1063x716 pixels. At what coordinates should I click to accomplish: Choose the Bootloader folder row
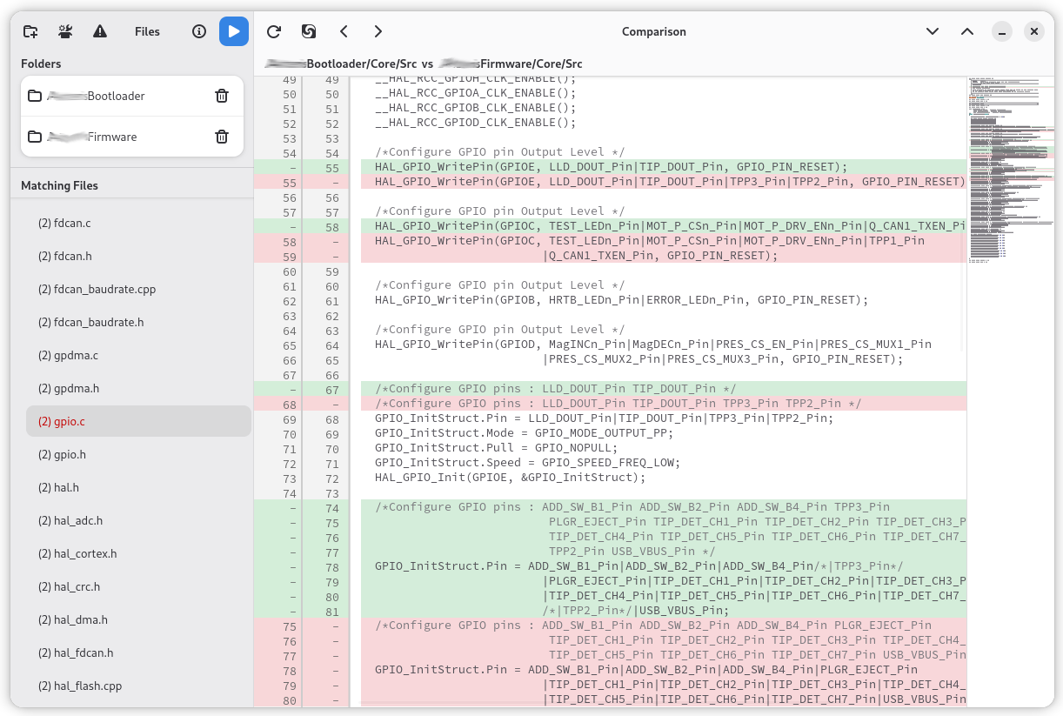tap(113, 96)
